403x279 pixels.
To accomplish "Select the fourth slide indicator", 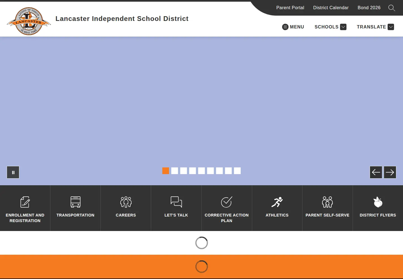I will click(193, 171).
